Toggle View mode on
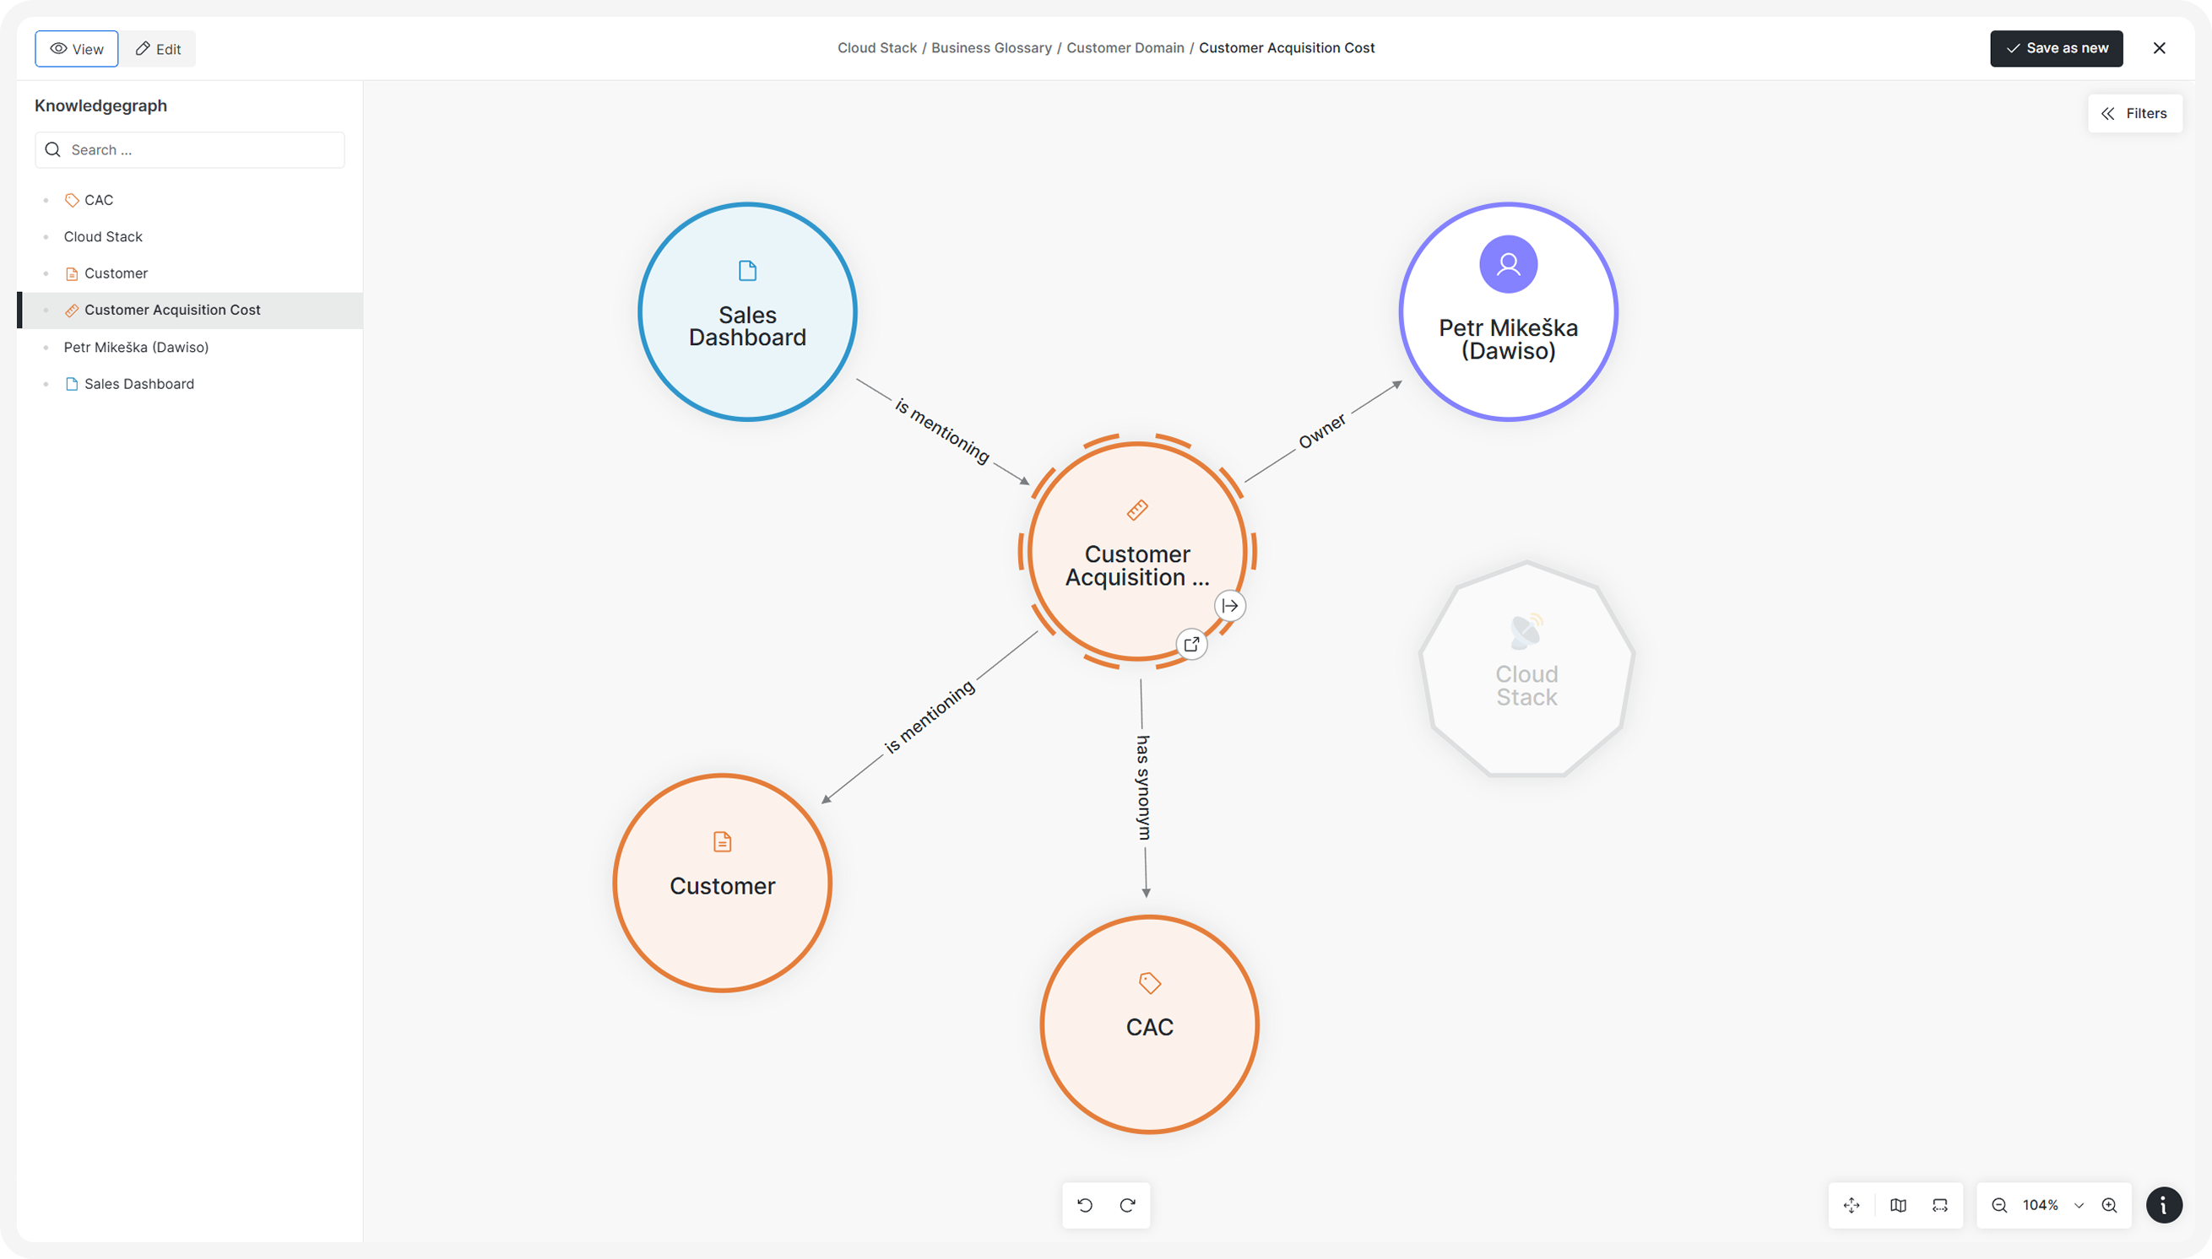This screenshot has width=2212, height=1259. click(76, 48)
